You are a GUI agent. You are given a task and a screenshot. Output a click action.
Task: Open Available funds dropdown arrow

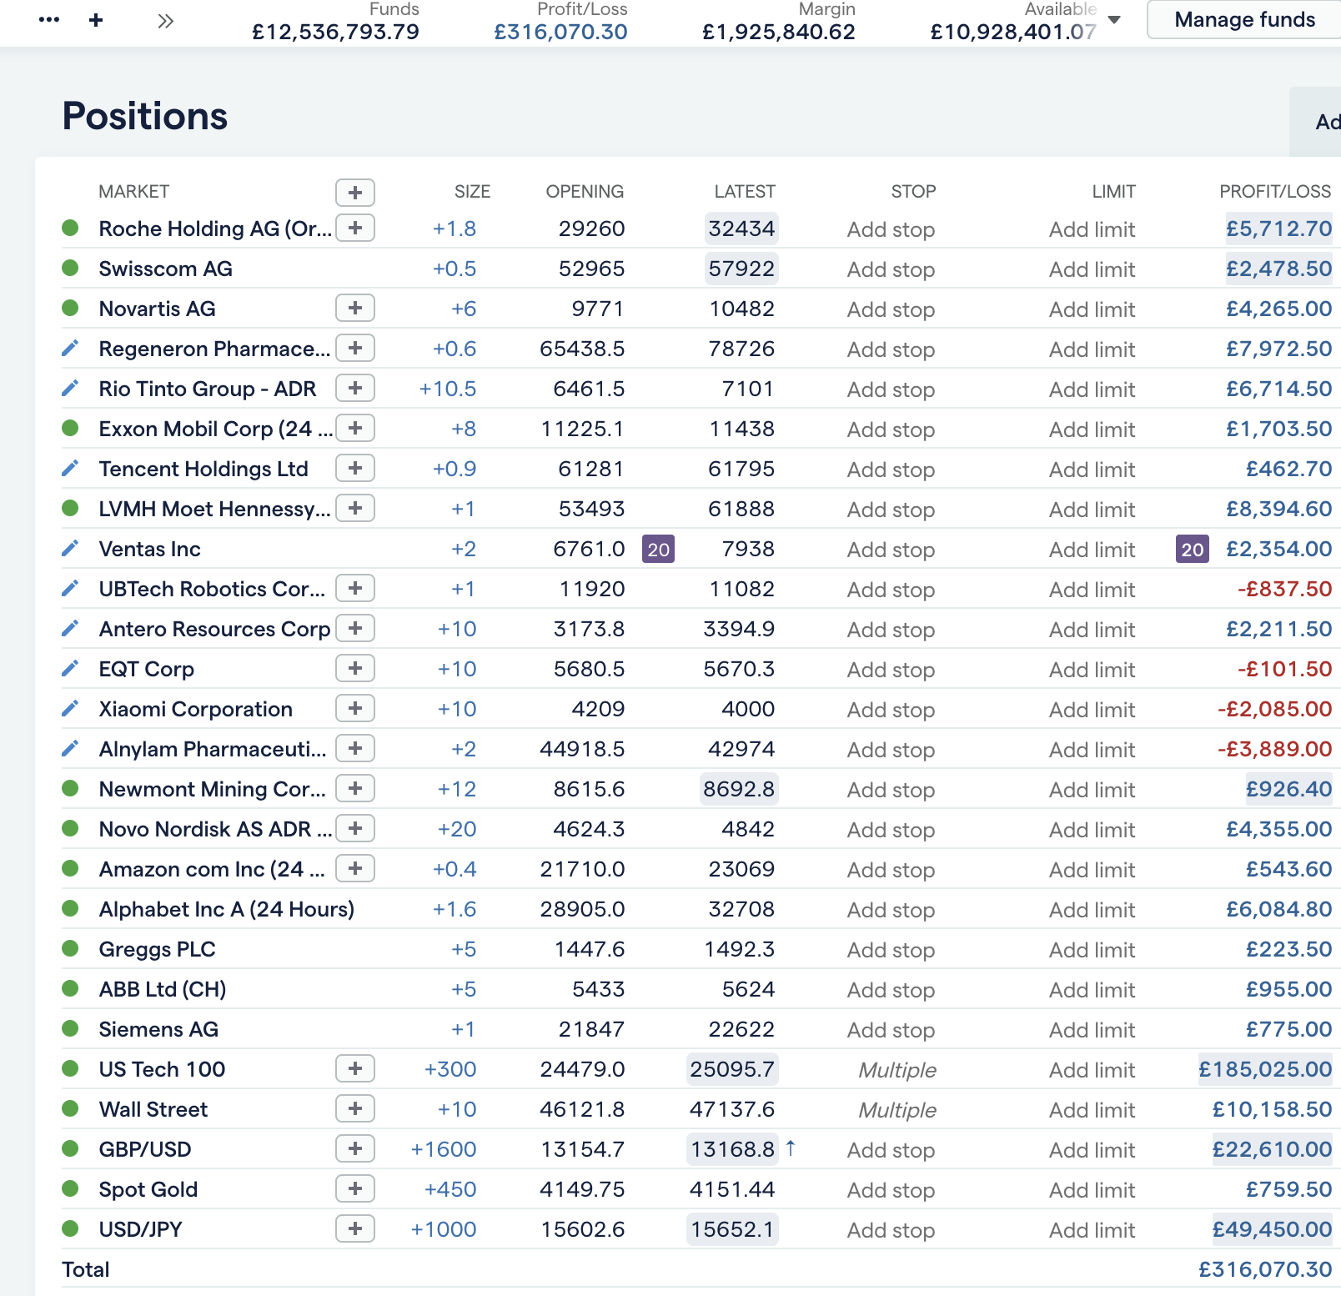1114,20
